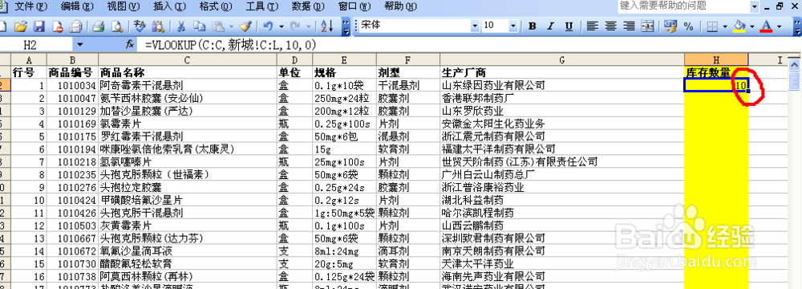802x289 pixels.
Task: Expand Standard toolbar options chevron
Action: 346,26
